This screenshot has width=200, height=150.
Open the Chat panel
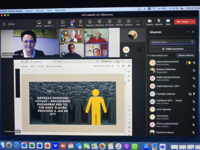tap(63, 23)
